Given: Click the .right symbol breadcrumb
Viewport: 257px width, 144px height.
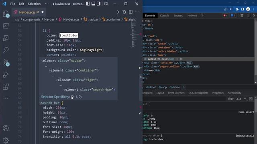Looking at the screenshot, I should pyautogui.click(x=132, y=20).
